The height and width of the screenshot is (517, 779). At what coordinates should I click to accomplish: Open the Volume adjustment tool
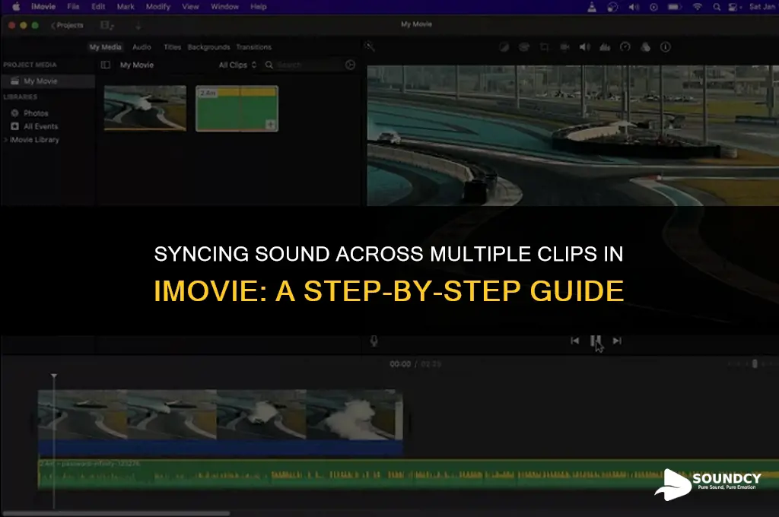pyautogui.click(x=585, y=47)
